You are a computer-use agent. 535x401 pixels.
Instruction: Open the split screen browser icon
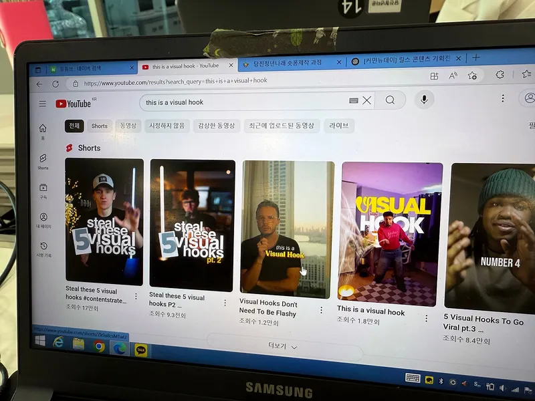434,76
